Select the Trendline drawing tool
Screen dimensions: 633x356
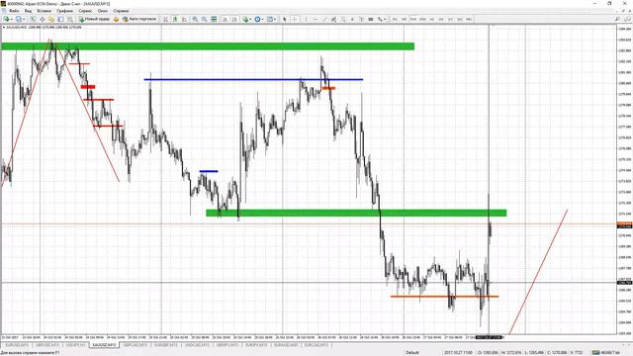point(324,19)
